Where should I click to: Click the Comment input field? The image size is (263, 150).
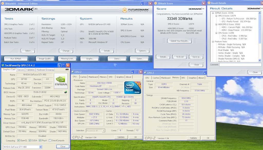[240, 65]
